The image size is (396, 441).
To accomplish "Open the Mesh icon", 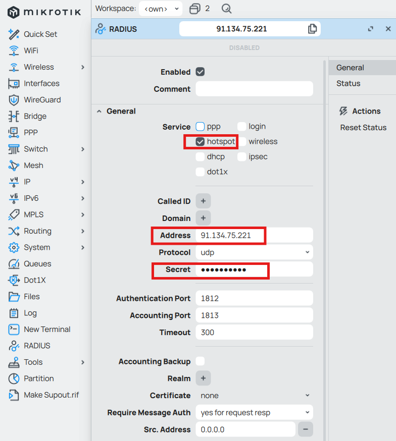I will (14, 166).
